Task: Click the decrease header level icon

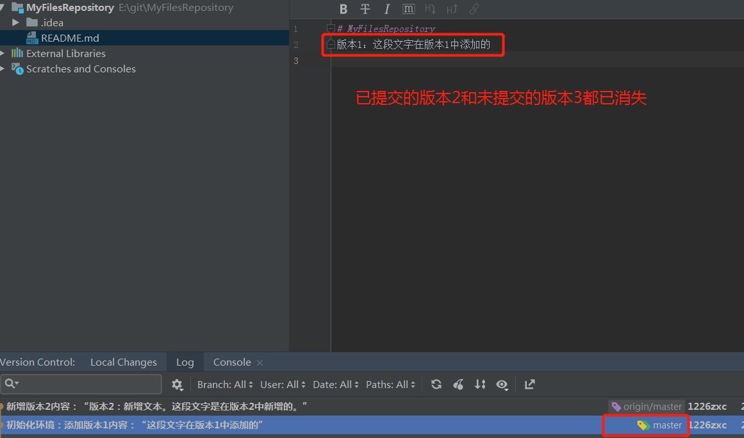Action: (429, 9)
